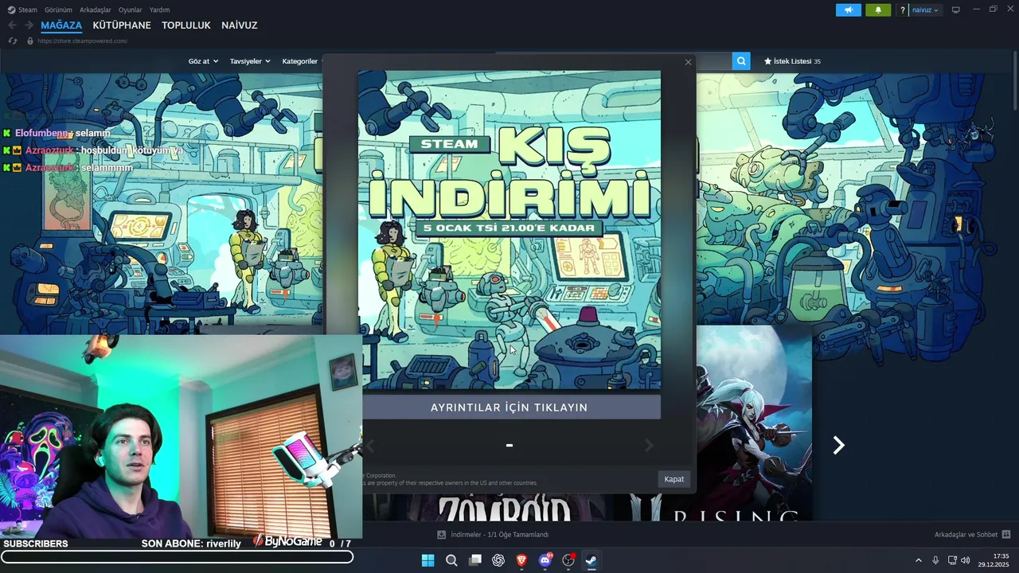
Task: Switch to Big Picture mode icon
Action: (956, 10)
